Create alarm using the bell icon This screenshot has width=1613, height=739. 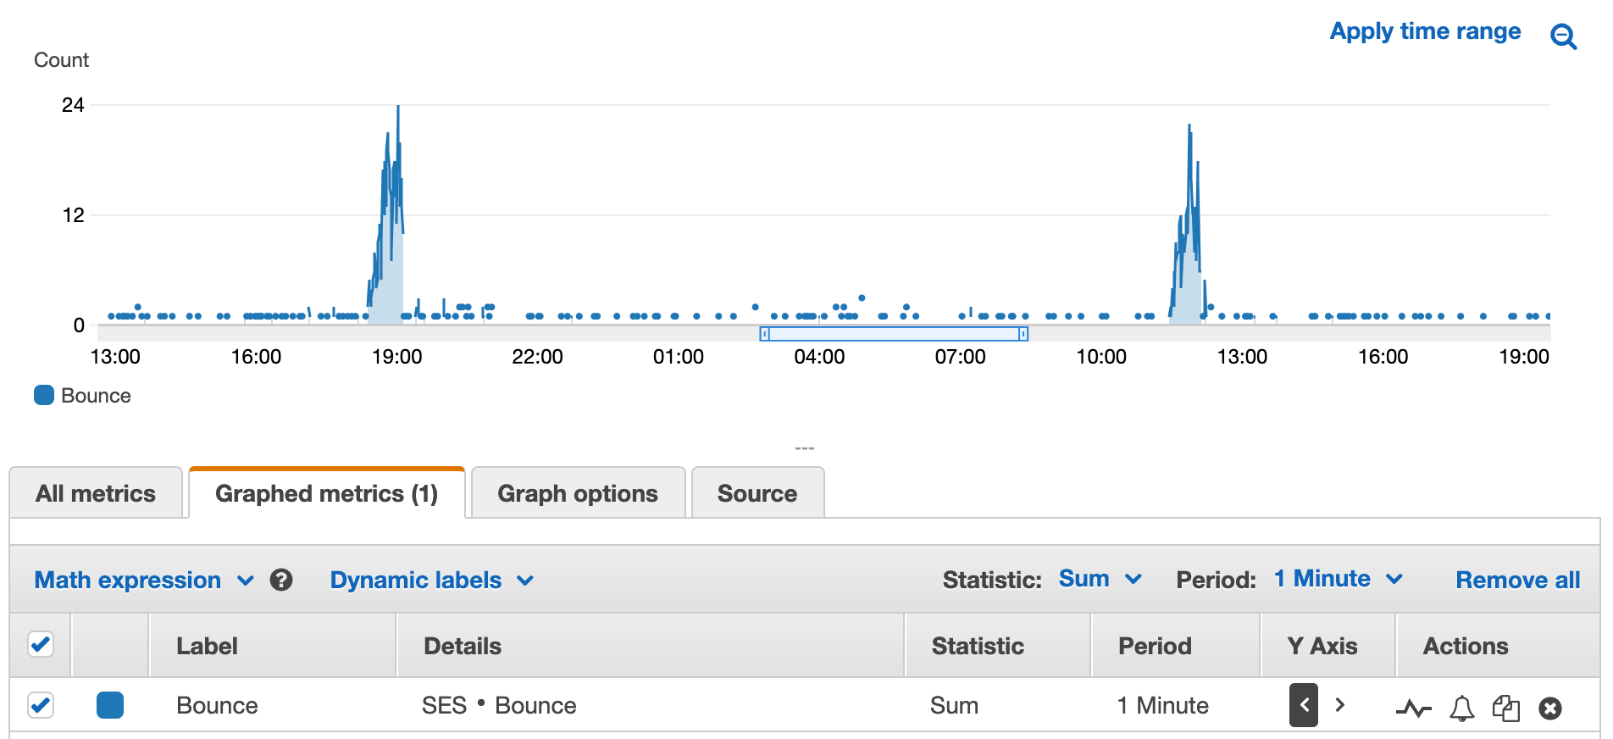pos(1461,708)
